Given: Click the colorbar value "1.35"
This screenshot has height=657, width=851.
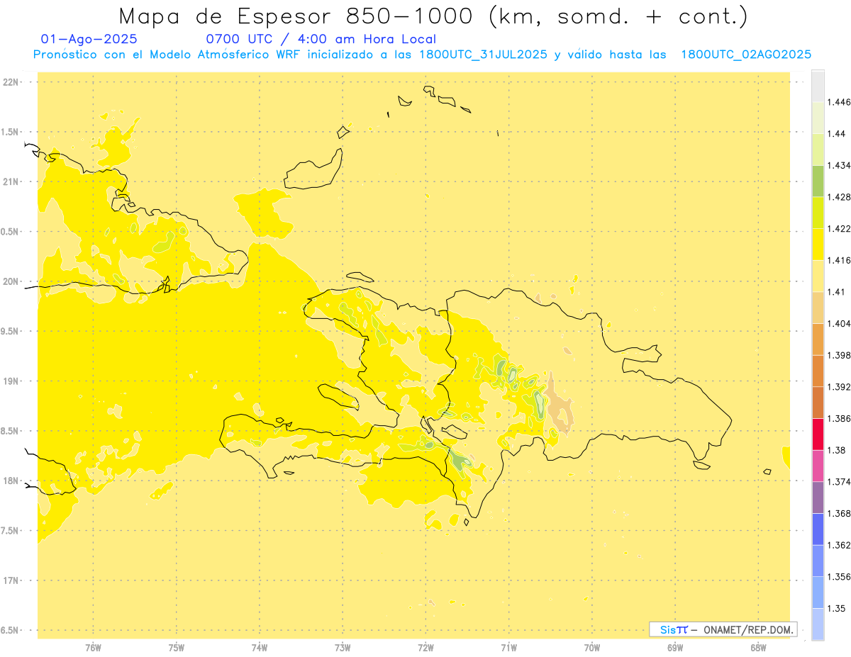Looking at the screenshot, I should coord(838,608).
